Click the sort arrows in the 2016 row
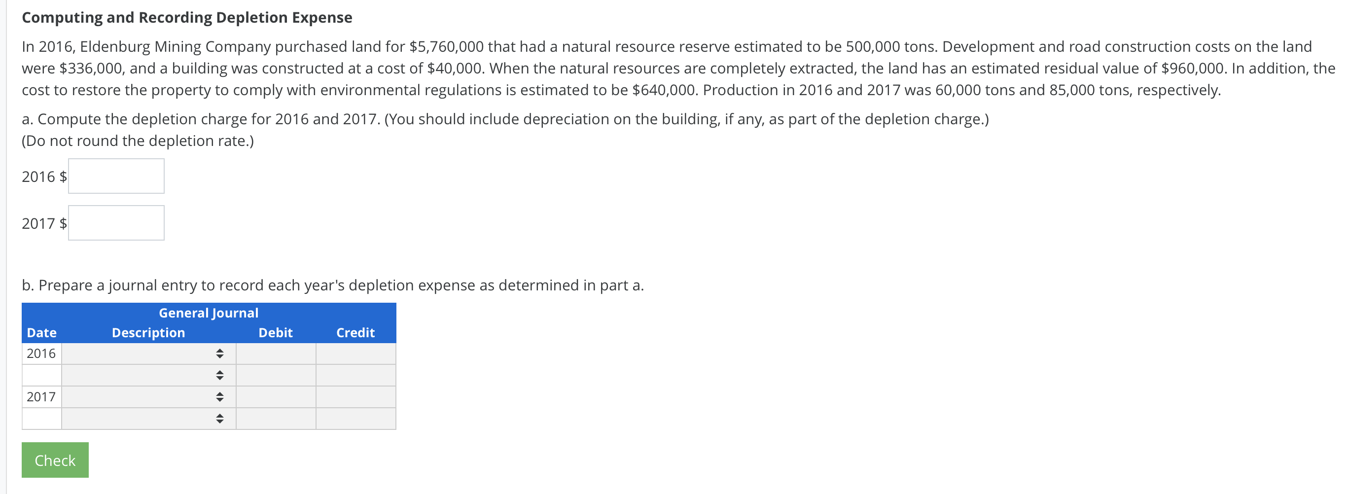The width and height of the screenshot is (1347, 494). point(219,353)
